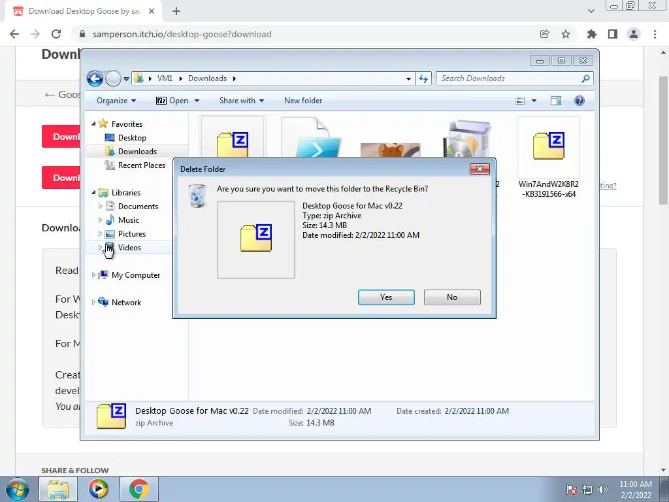Expand the Music library
Screen dimensions: 669x502
click(x=100, y=220)
